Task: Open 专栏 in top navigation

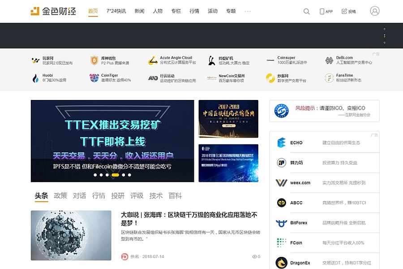Action: coord(176,11)
